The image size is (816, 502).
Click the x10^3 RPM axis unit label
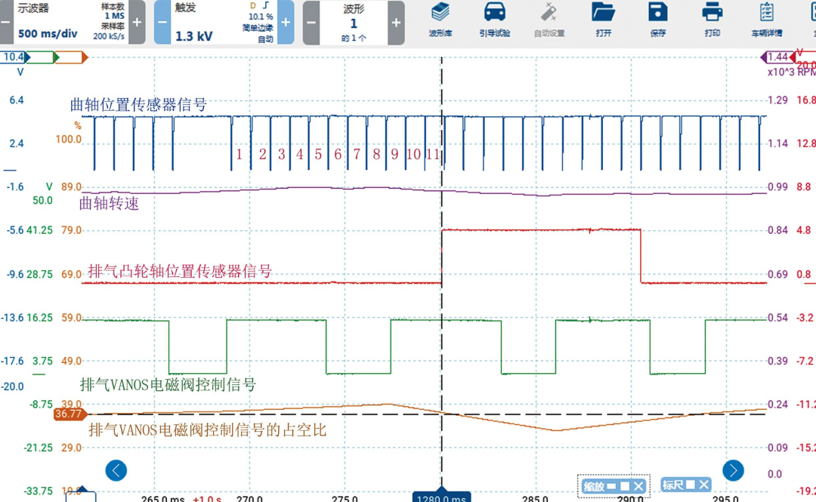(792, 72)
